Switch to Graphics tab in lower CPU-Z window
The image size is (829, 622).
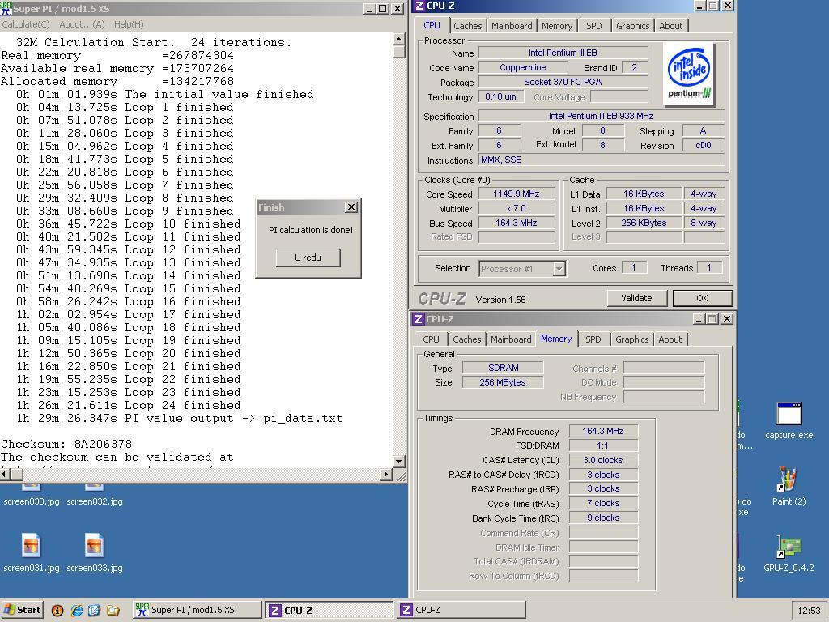click(631, 339)
